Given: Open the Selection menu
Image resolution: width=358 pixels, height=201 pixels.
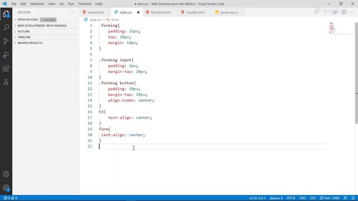Looking at the screenshot, I should (x=37, y=4).
